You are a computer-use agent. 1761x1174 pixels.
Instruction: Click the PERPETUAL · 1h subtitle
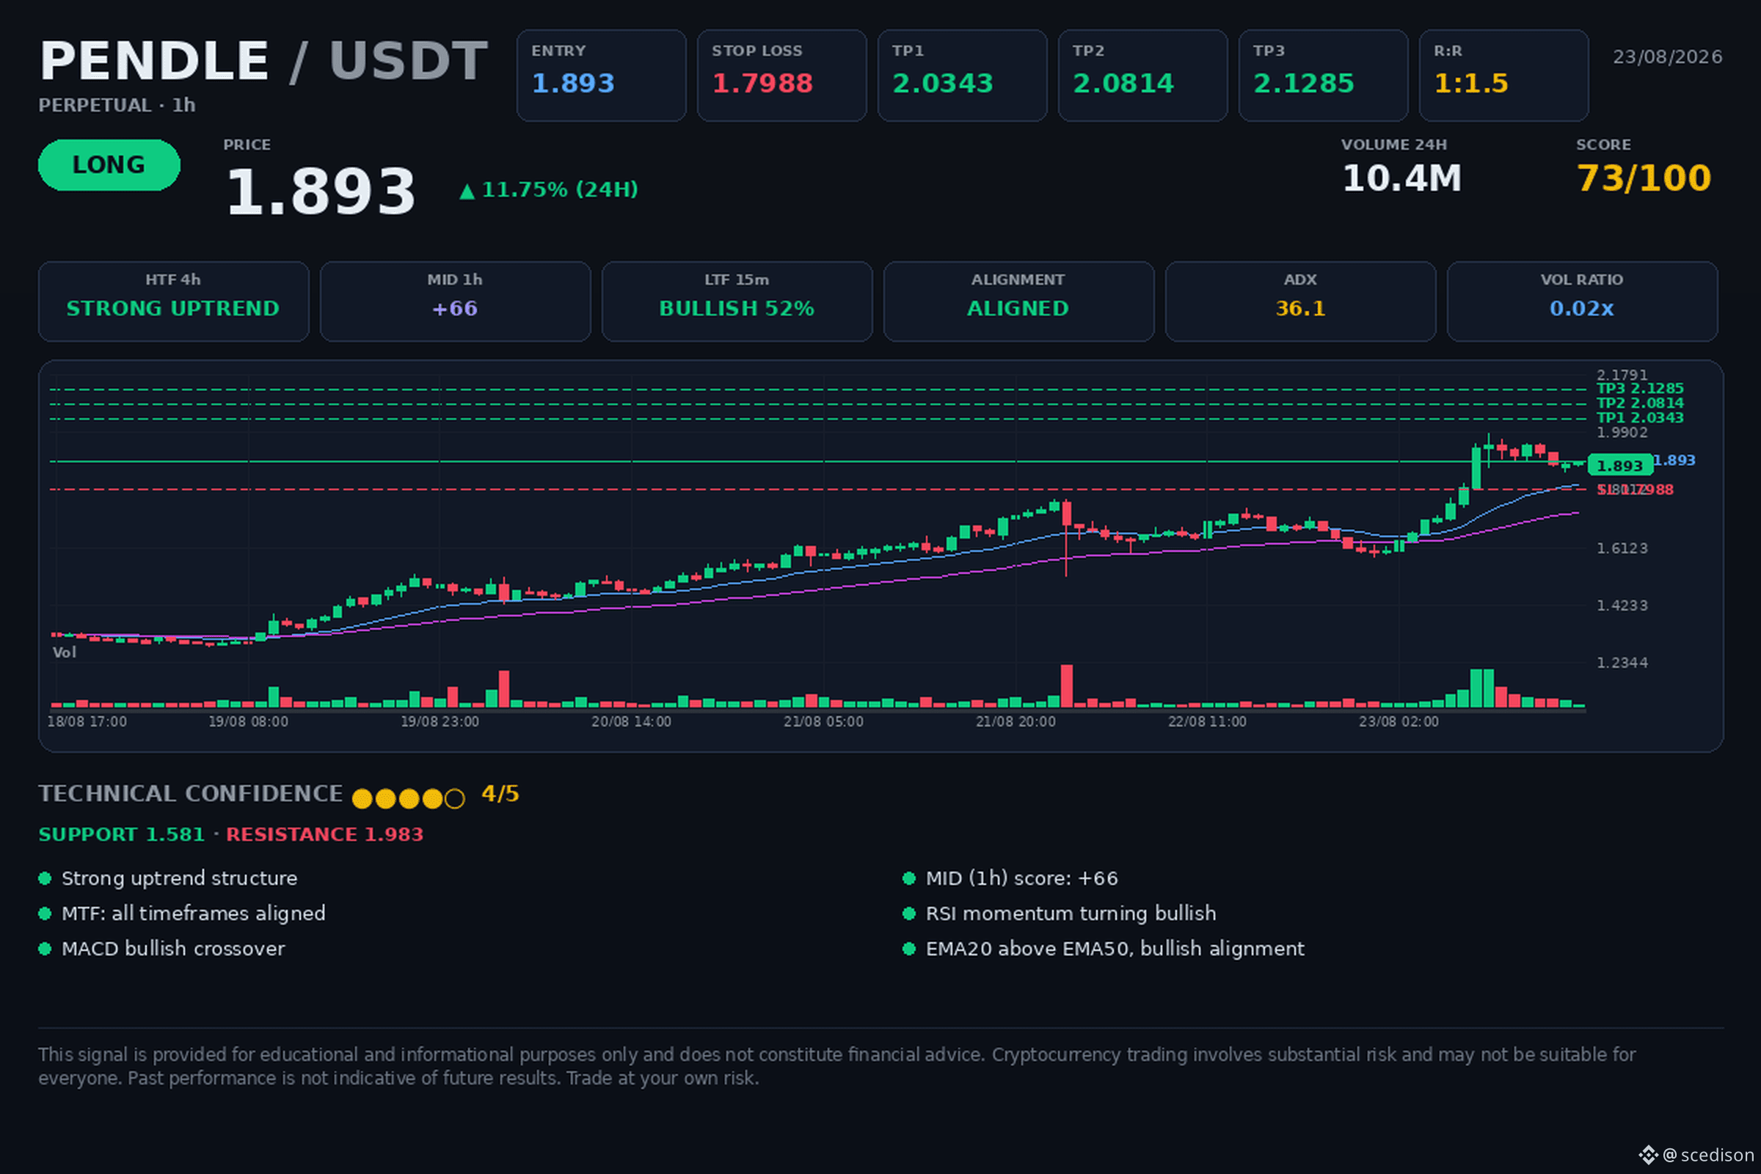(x=117, y=105)
